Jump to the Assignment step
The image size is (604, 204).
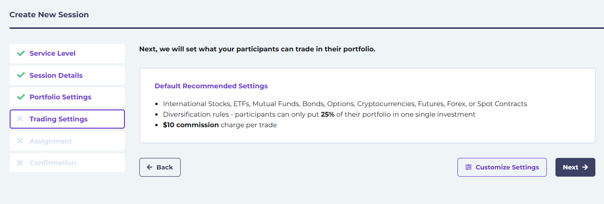tap(67, 141)
